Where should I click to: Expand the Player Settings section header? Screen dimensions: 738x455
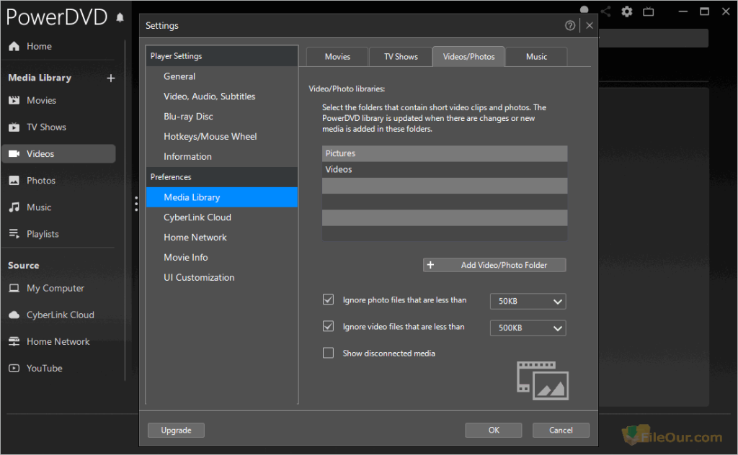pyautogui.click(x=176, y=55)
